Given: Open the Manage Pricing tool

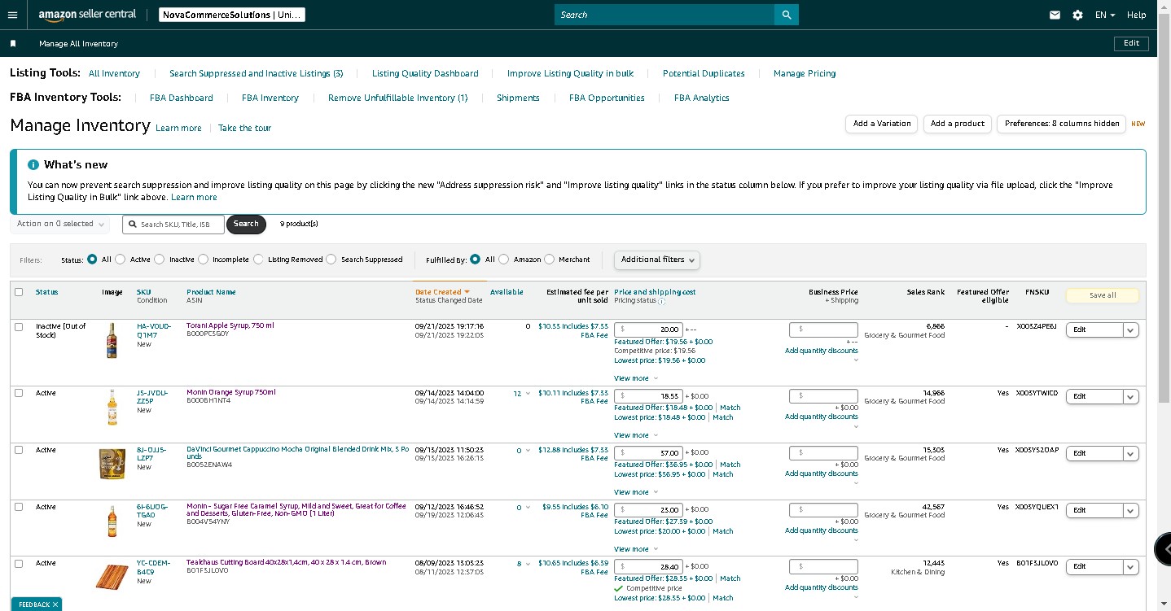Looking at the screenshot, I should [x=805, y=73].
